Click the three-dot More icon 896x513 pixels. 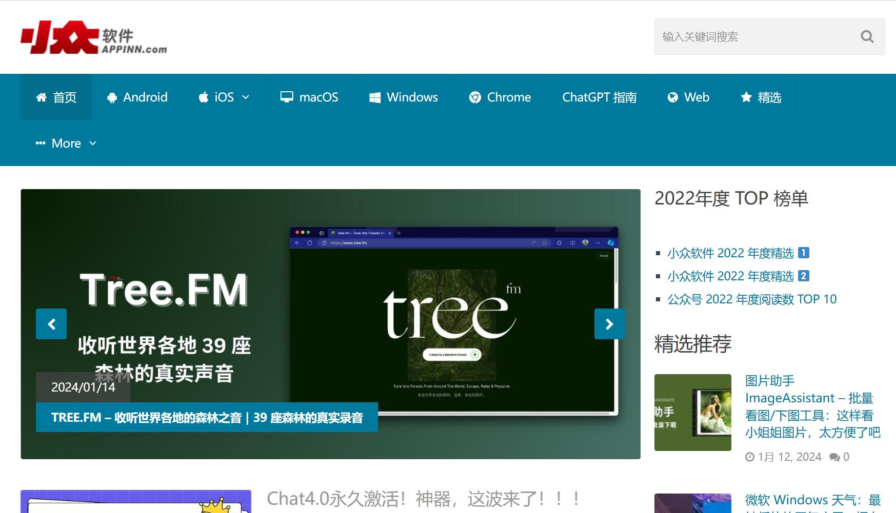pos(41,143)
